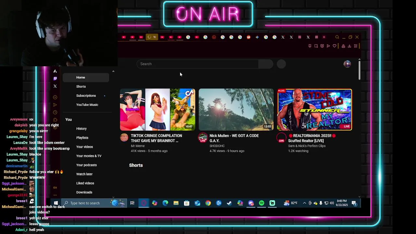Open the downloads icon in browser toolbar
The width and height of the screenshot is (416, 234).
pos(349,46)
